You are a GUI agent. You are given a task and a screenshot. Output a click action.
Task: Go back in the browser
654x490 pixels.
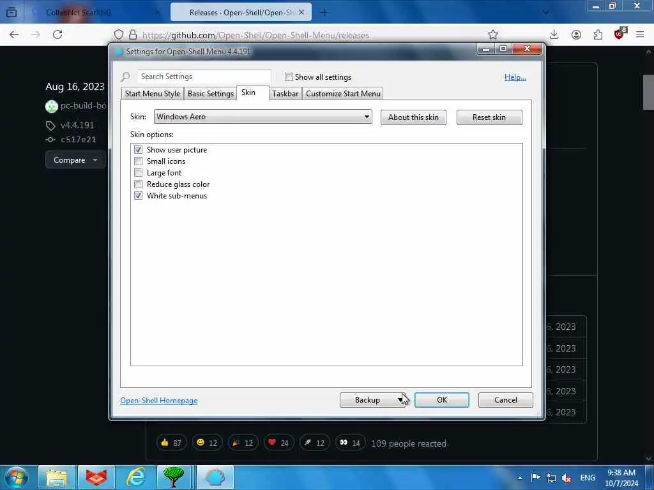pyautogui.click(x=14, y=34)
